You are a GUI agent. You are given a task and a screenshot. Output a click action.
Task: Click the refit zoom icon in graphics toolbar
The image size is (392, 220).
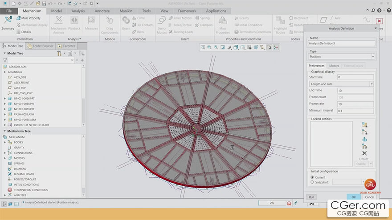click(x=203, y=48)
